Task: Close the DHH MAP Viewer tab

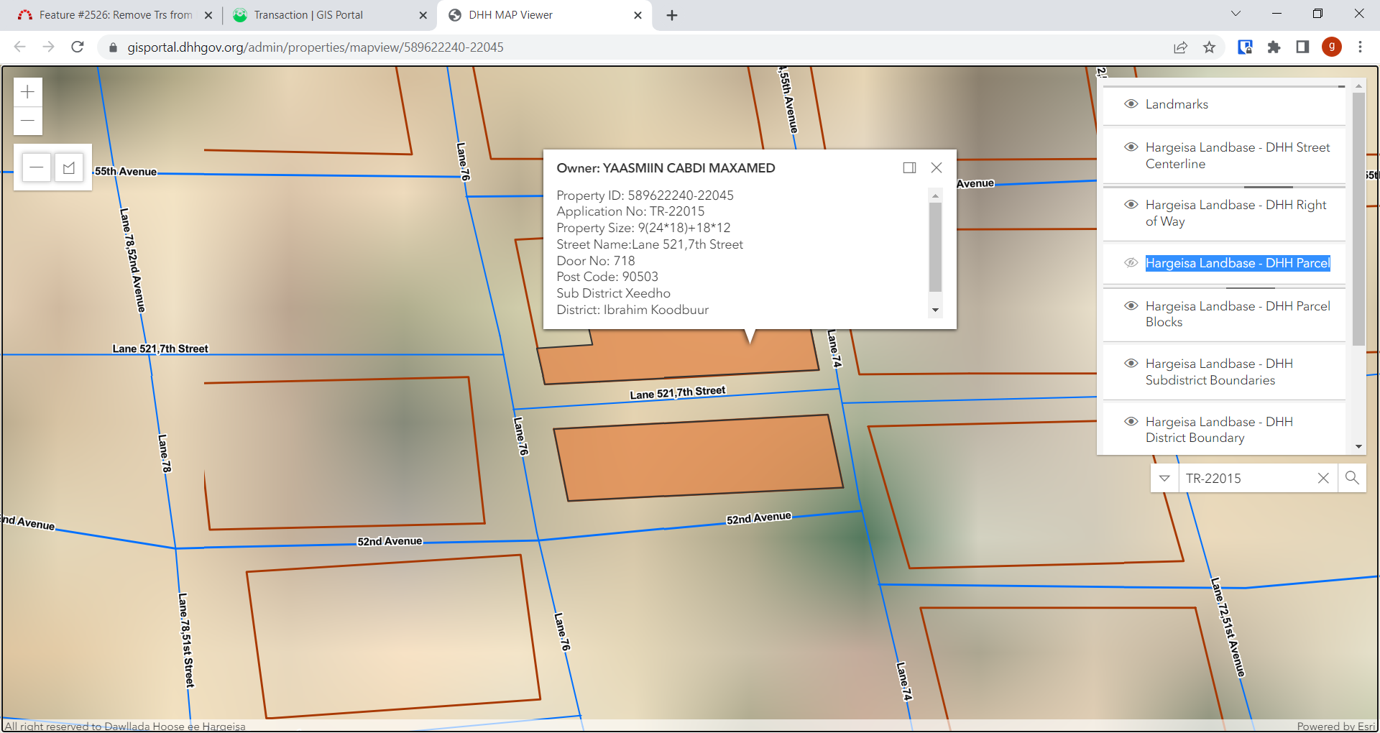Action: 638,15
